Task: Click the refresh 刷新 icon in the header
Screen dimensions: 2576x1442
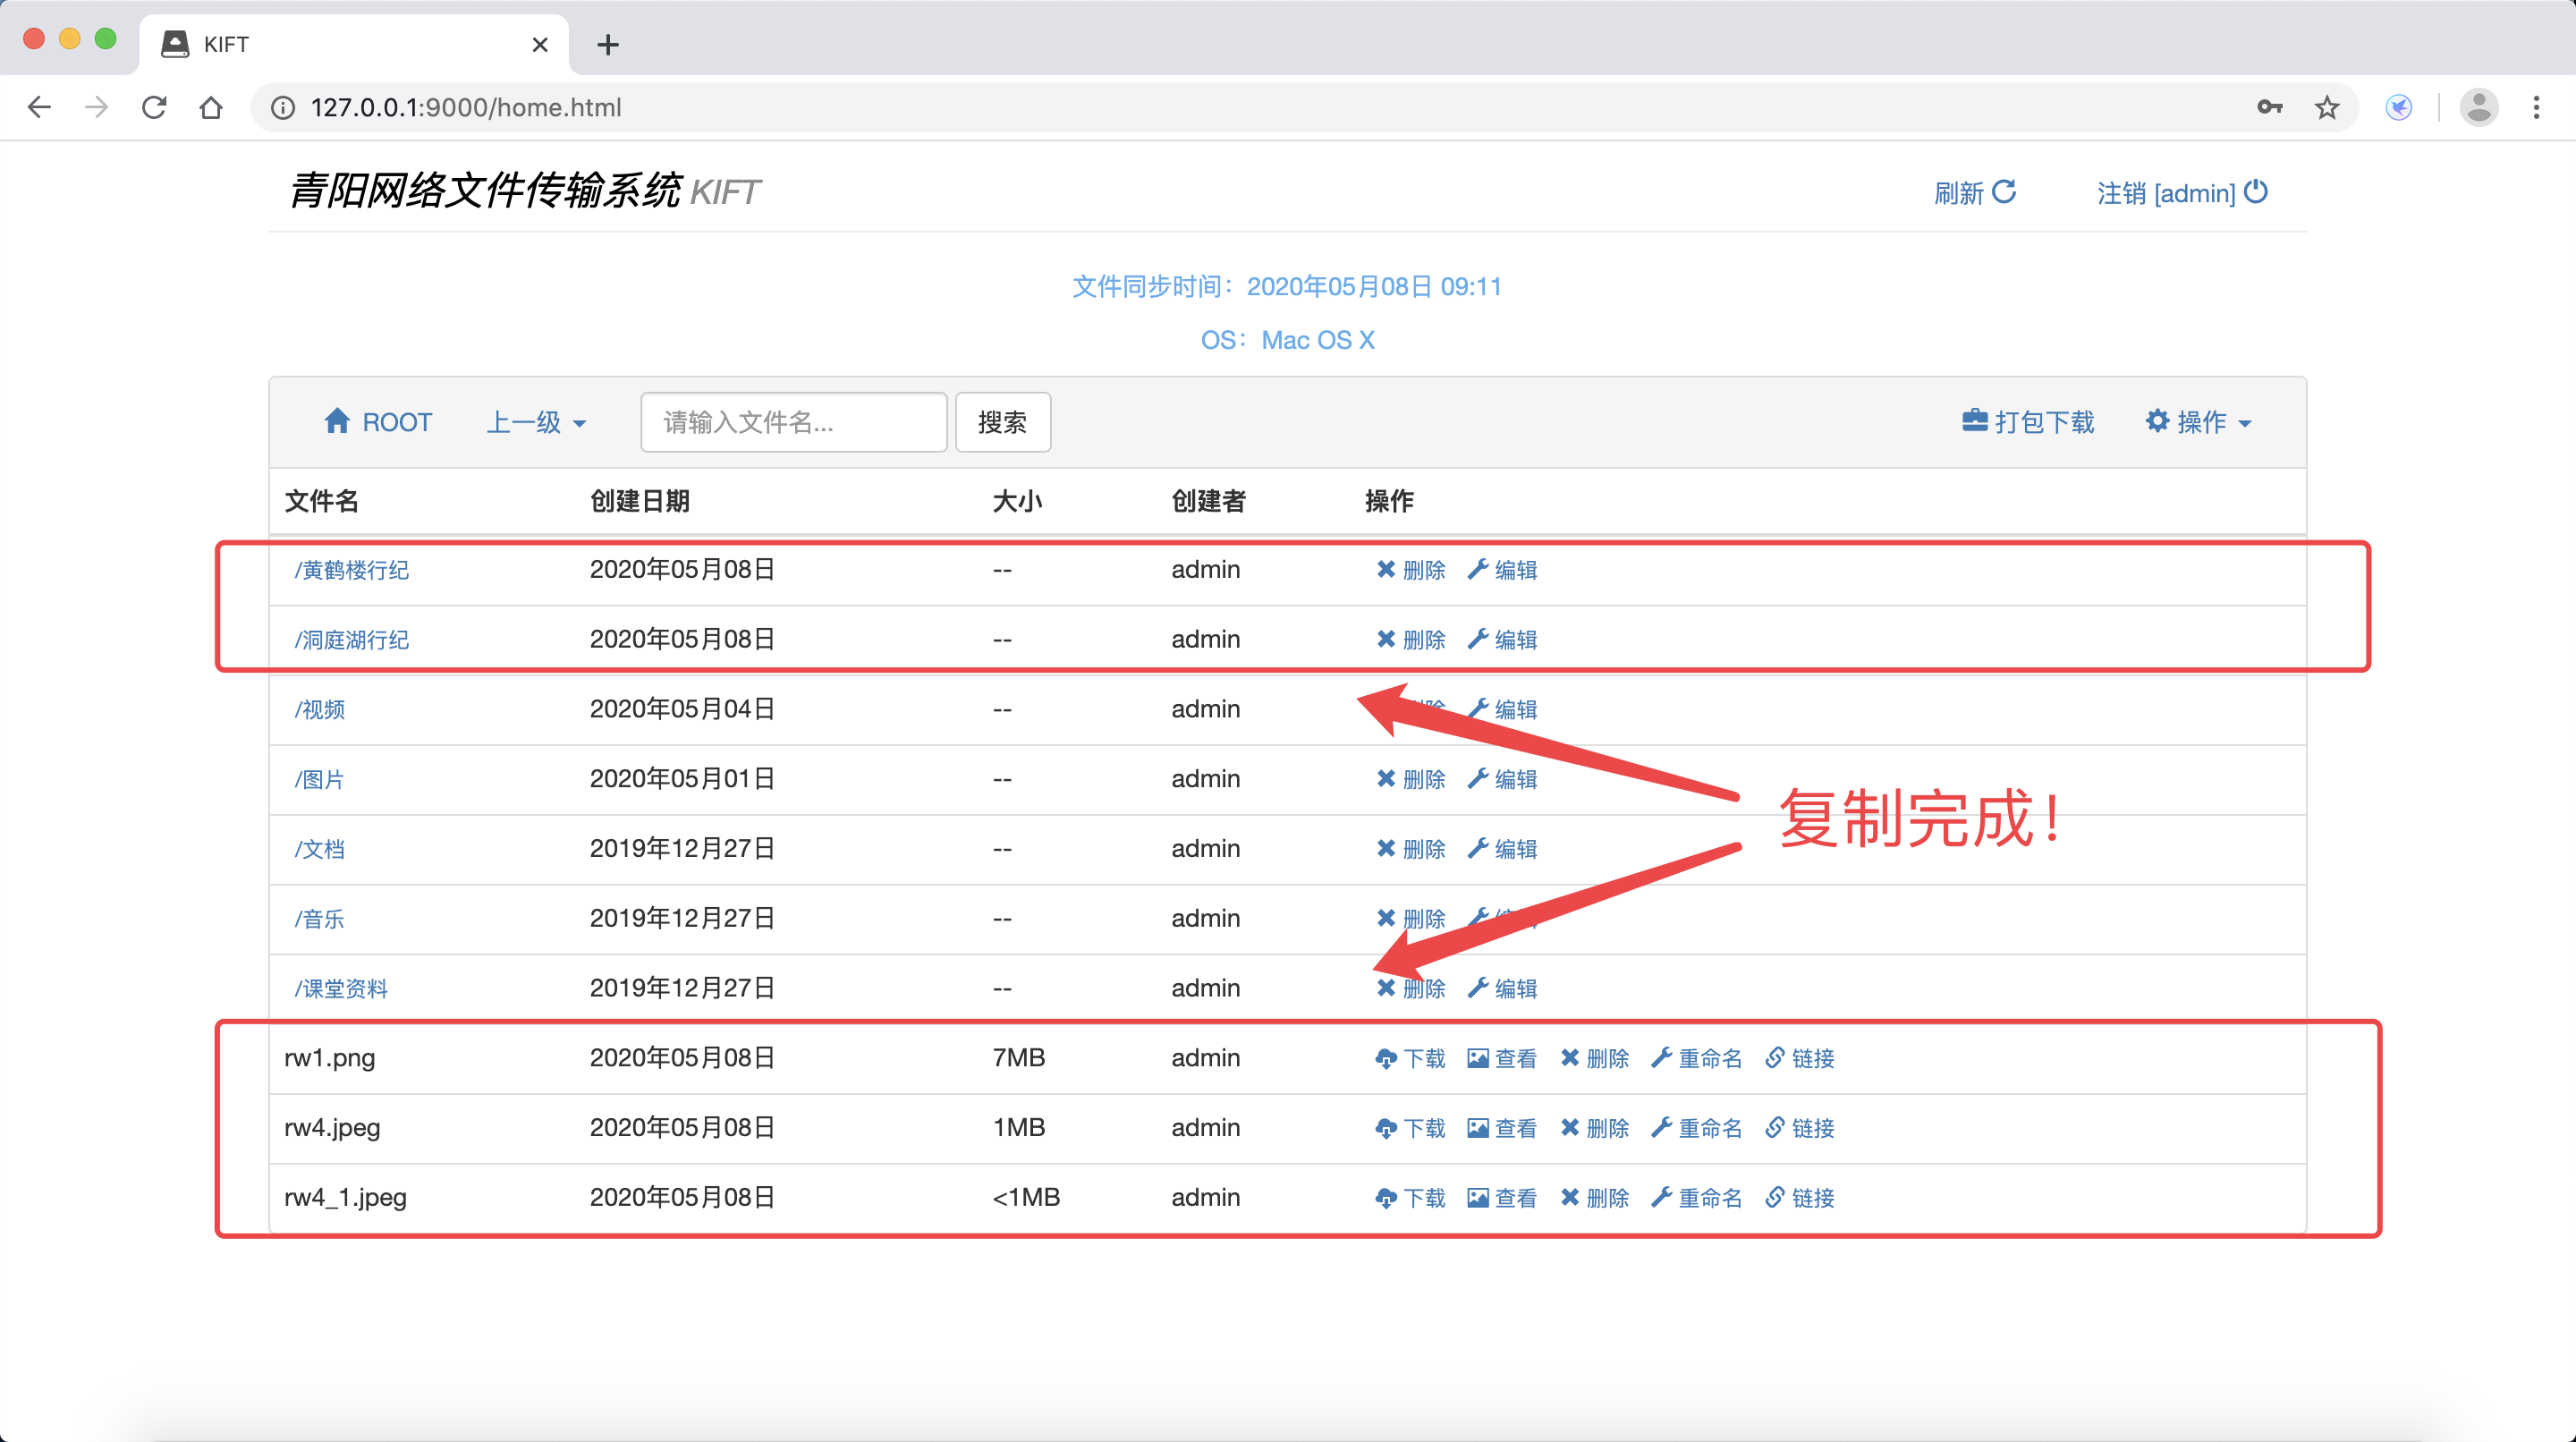Action: pyautogui.click(x=2003, y=191)
